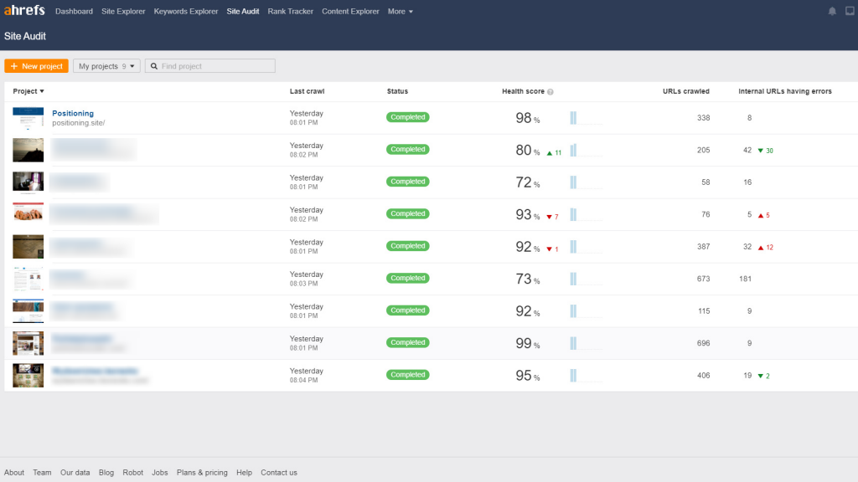The width and height of the screenshot is (858, 482).
Task: Open the Positioning project
Action: 73,113
